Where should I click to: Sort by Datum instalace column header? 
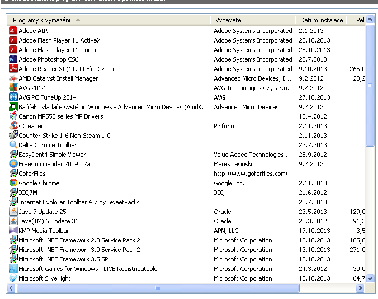(321, 20)
